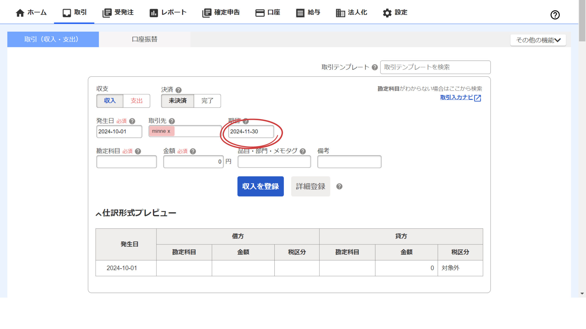
Task: Click help icon next to 発生日
Action: (x=132, y=121)
